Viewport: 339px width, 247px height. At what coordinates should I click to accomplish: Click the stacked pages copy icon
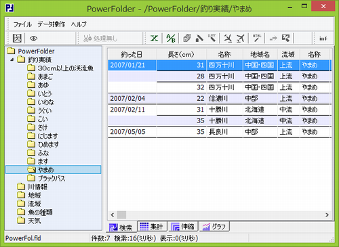(187, 38)
